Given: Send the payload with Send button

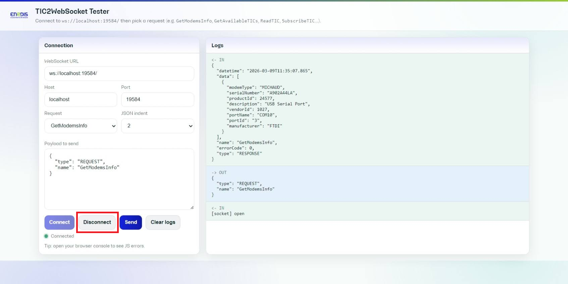Looking at the screenshot, I should (131, 222).
